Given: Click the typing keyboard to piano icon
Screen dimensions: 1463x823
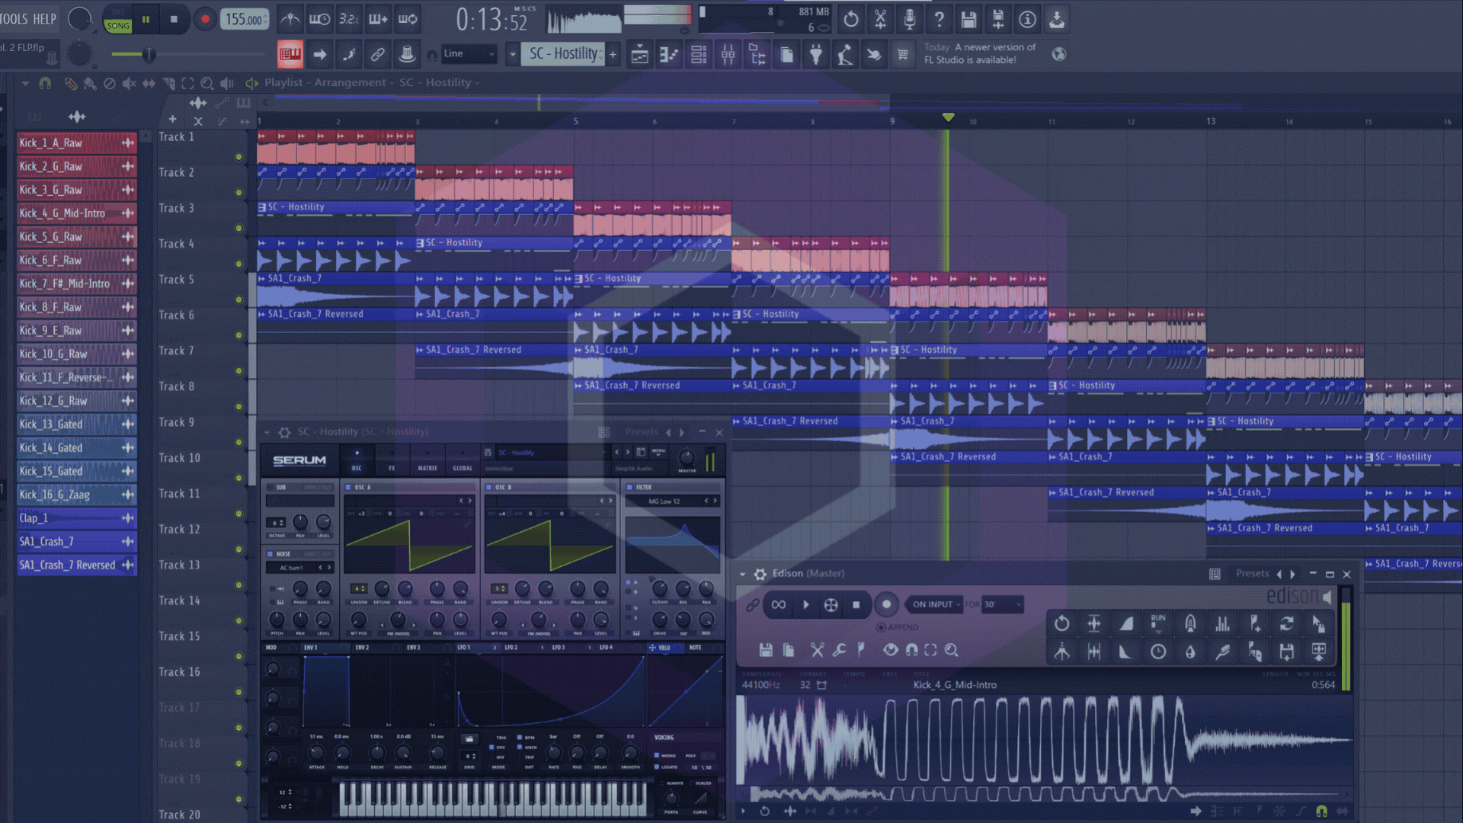Looking at the screenshot, I should [290, 54].
